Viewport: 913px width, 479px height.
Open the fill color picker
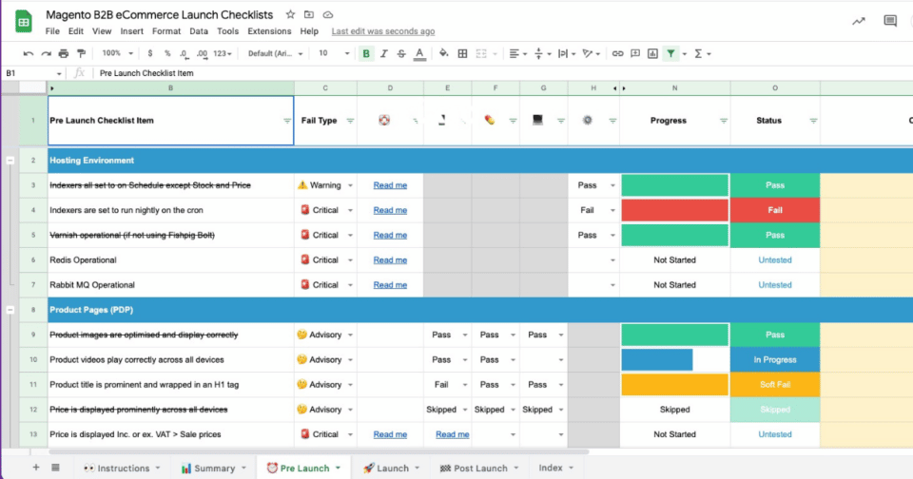point(443,53)
